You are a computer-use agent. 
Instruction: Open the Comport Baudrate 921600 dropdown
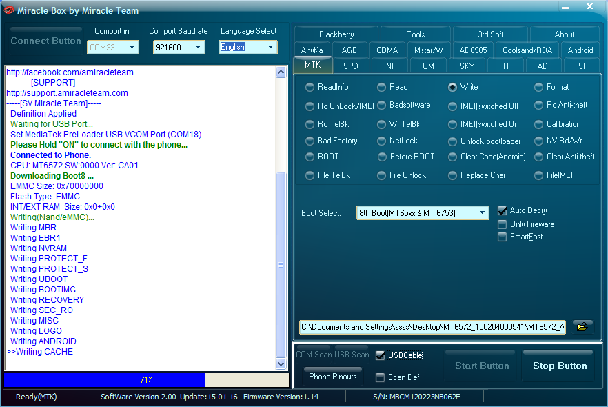point(198,48)
